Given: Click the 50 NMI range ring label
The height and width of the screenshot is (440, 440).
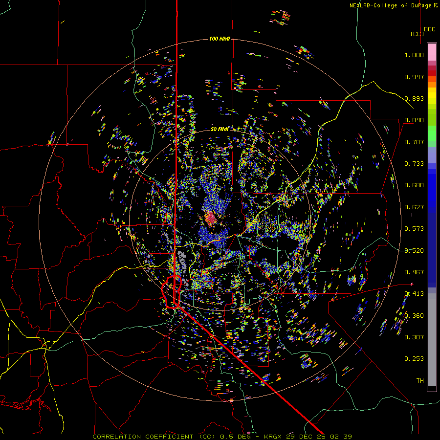Looking at the screenshot, I should tap(220, 129).
